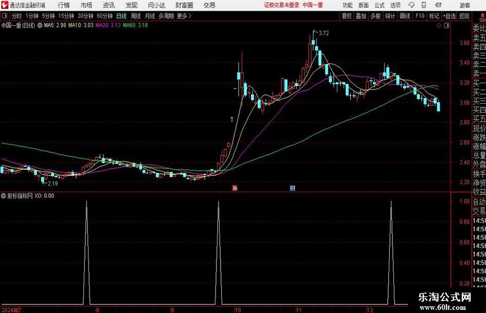The image size is (486, 313).
Task: Click 证券交易未登录 login link
Action: pos(282,5)
